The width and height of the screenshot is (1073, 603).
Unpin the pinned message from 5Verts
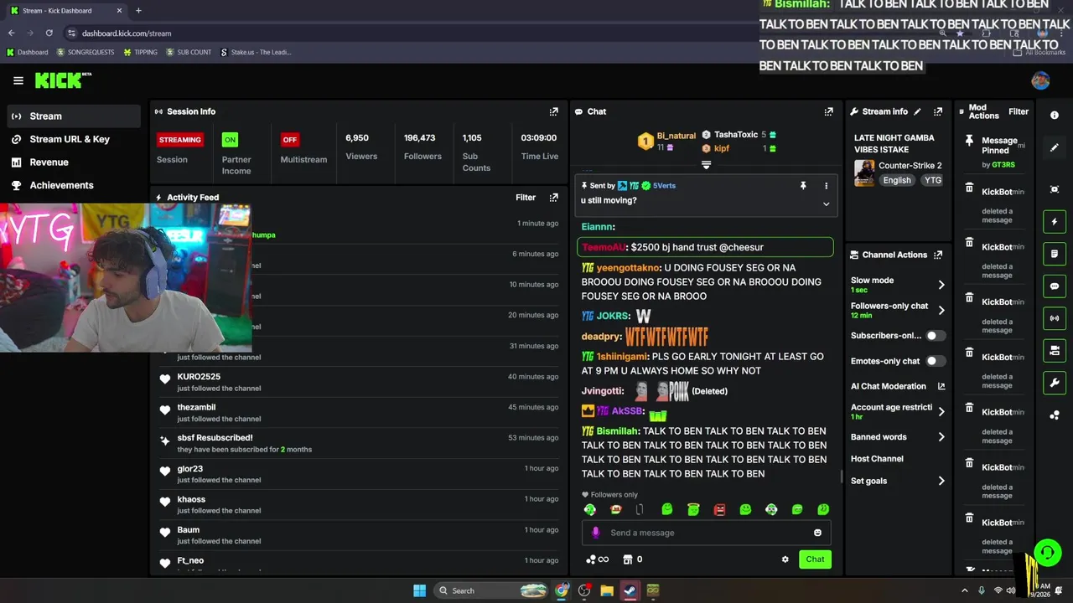pos(802,186)
